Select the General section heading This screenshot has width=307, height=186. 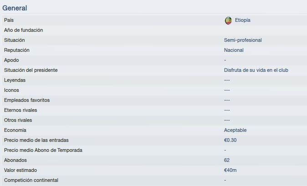[x=15, y=8]
